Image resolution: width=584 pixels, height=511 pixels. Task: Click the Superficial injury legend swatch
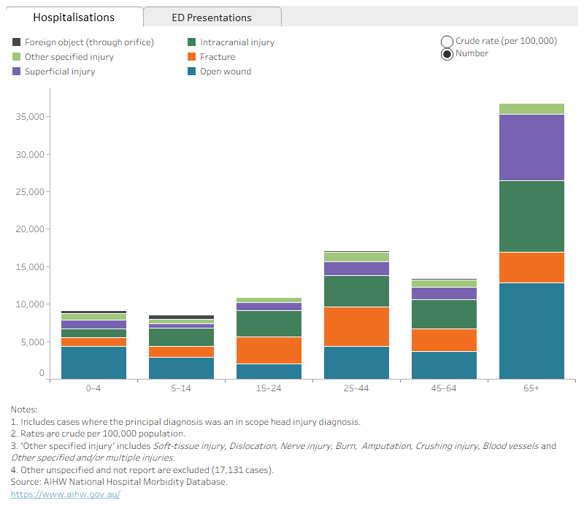[x=16, y=71]
